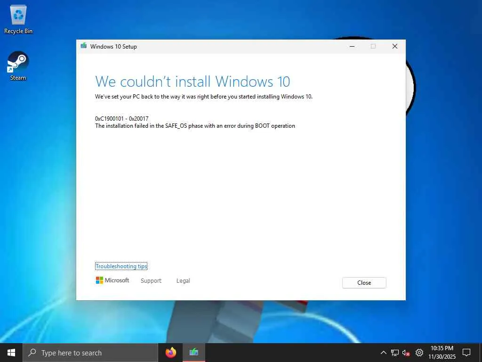Open the clock showing 10:35 PM
482x362 pixels.
[442, 353]
